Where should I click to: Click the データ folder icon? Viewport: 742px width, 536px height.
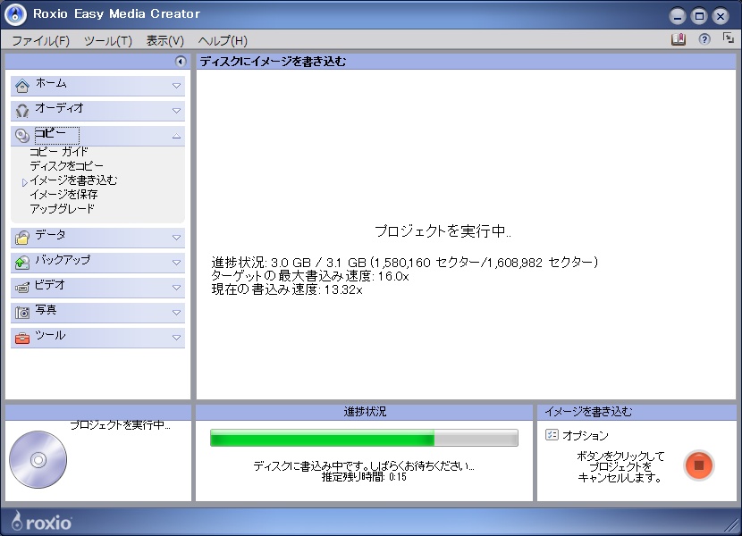pyautogui.click(x=21, y=237)
